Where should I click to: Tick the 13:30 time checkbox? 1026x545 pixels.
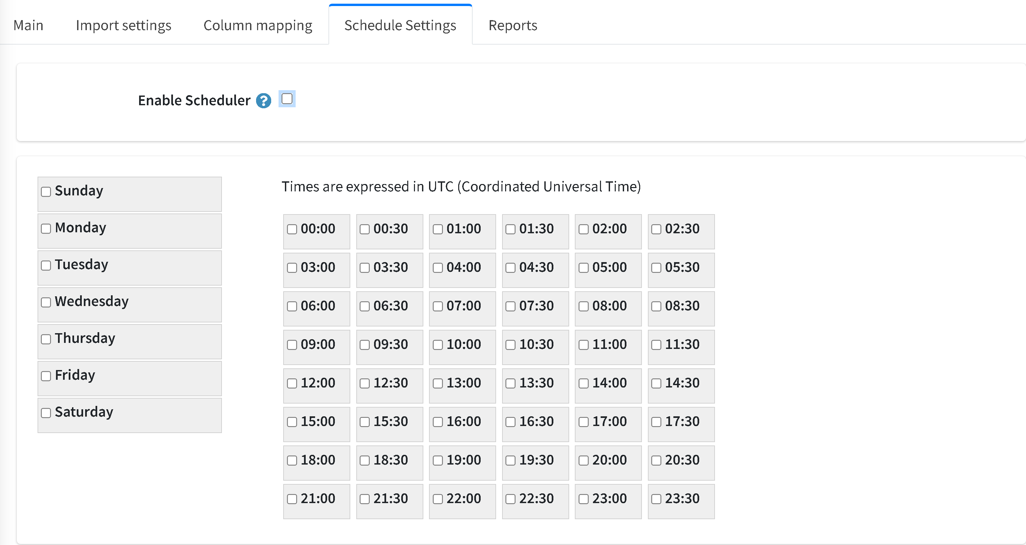pyautogui.click(x=510, y=384)
